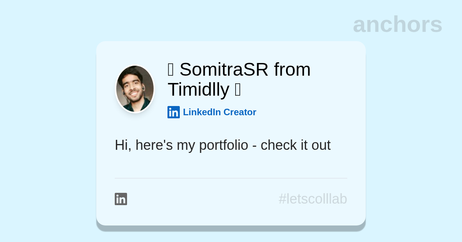Click the emoji glyph after Timidlly
462x242 pixels.
click(238, 90)
